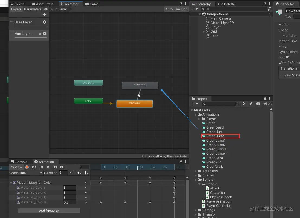Click the Add Property button
The height and width of the screenshot is (218, 300).
click(x=49, y=210)
